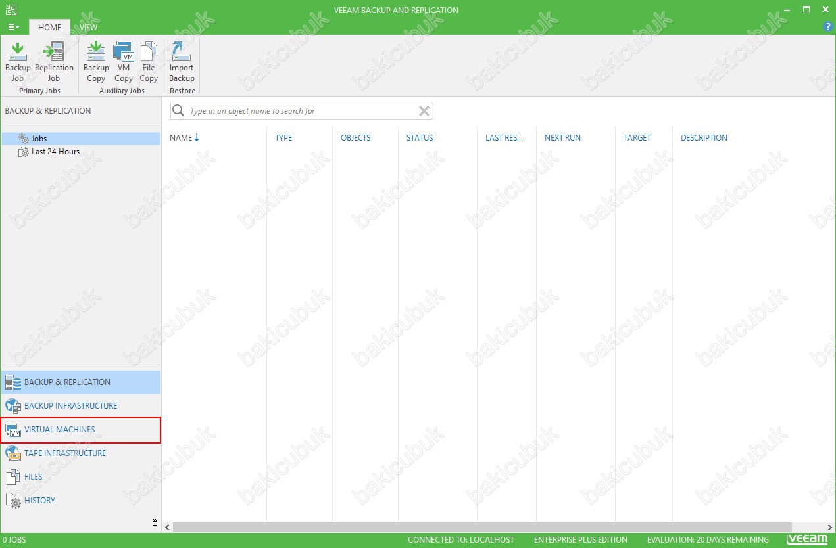The width and height of the screenshot is (836, 548).
Task: Click the Last 24 Hours tree icon
Action: (24, 152)
